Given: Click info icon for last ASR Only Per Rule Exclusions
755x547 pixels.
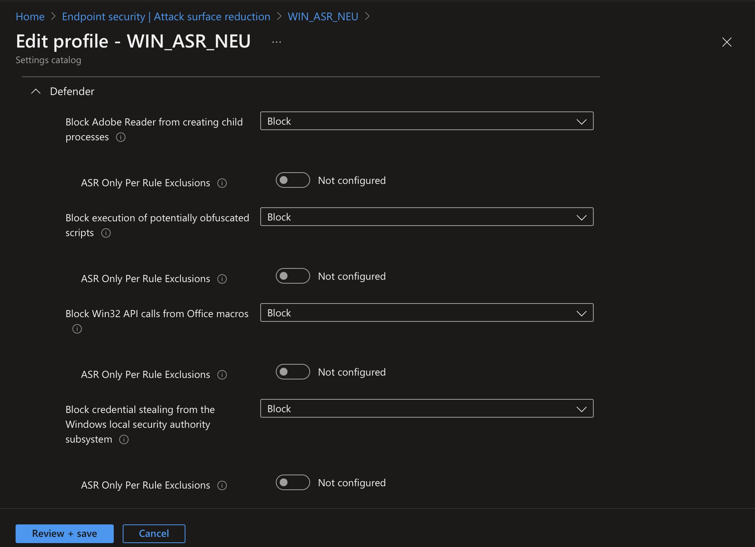Looking at the screenshot, I should pyautogui.click(x=222, y=485).
